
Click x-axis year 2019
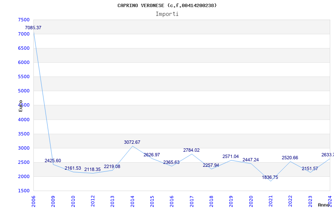tap(231, 201)
